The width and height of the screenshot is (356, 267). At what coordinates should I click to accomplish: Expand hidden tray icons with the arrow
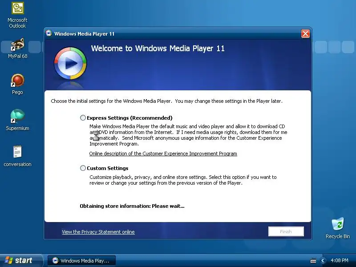click(x=322, y=261)
